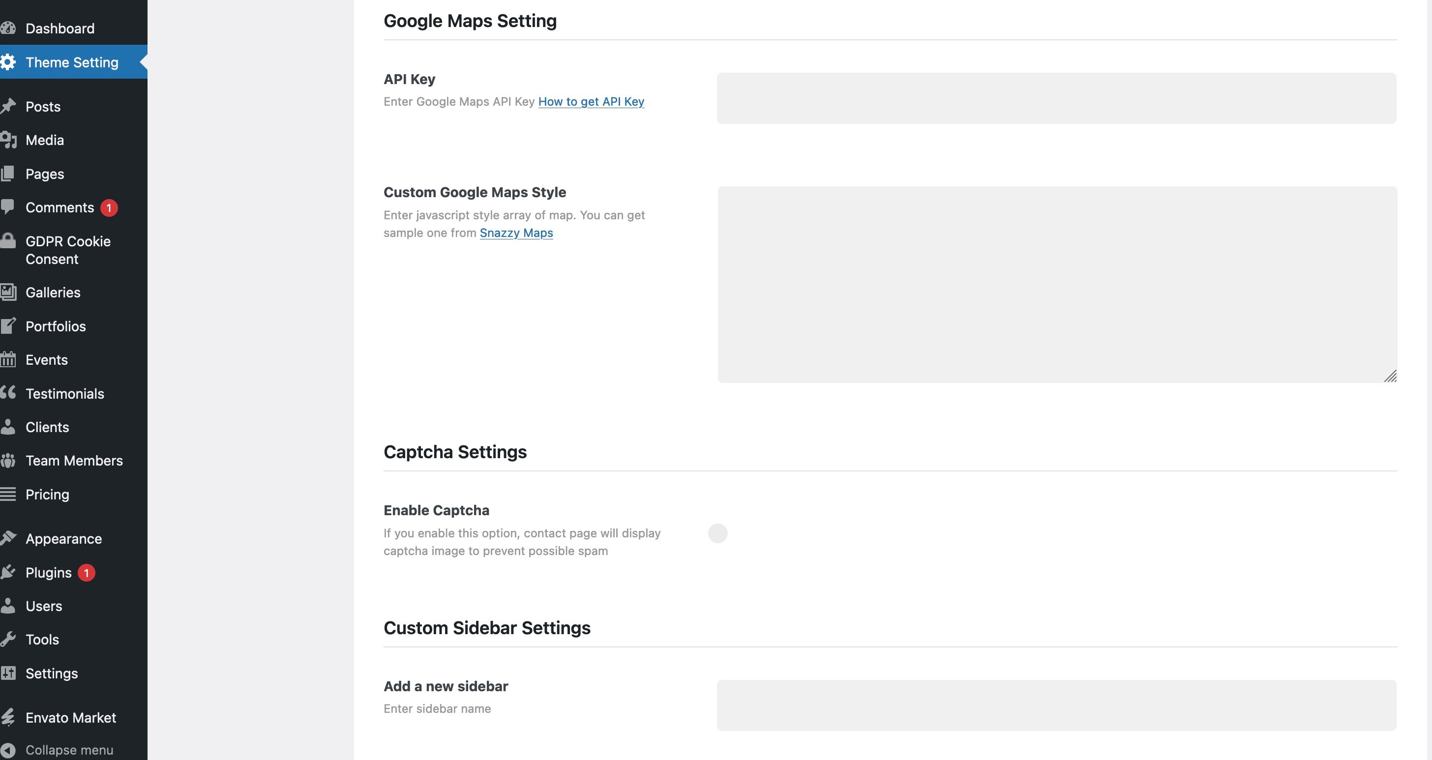Viewport: 1432px width, 760px height.
Task: Click the Media library icon
Action: pyautogui.click(x=8, y=140)
